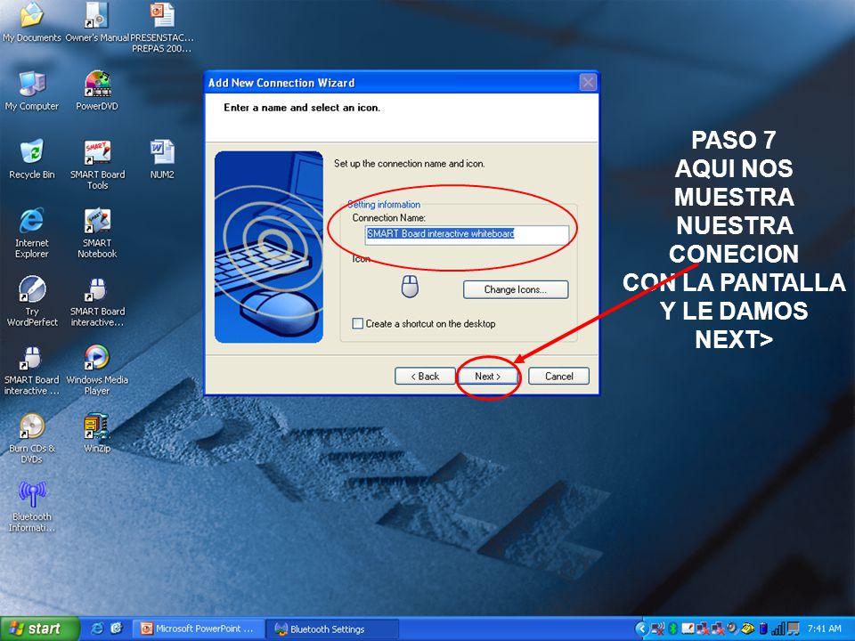Expand hidden system tray icons
This screenshot has width=855, height=641.
[x=641, y=629]
